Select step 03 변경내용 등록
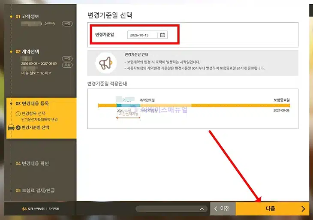 [x=32, y=103]
